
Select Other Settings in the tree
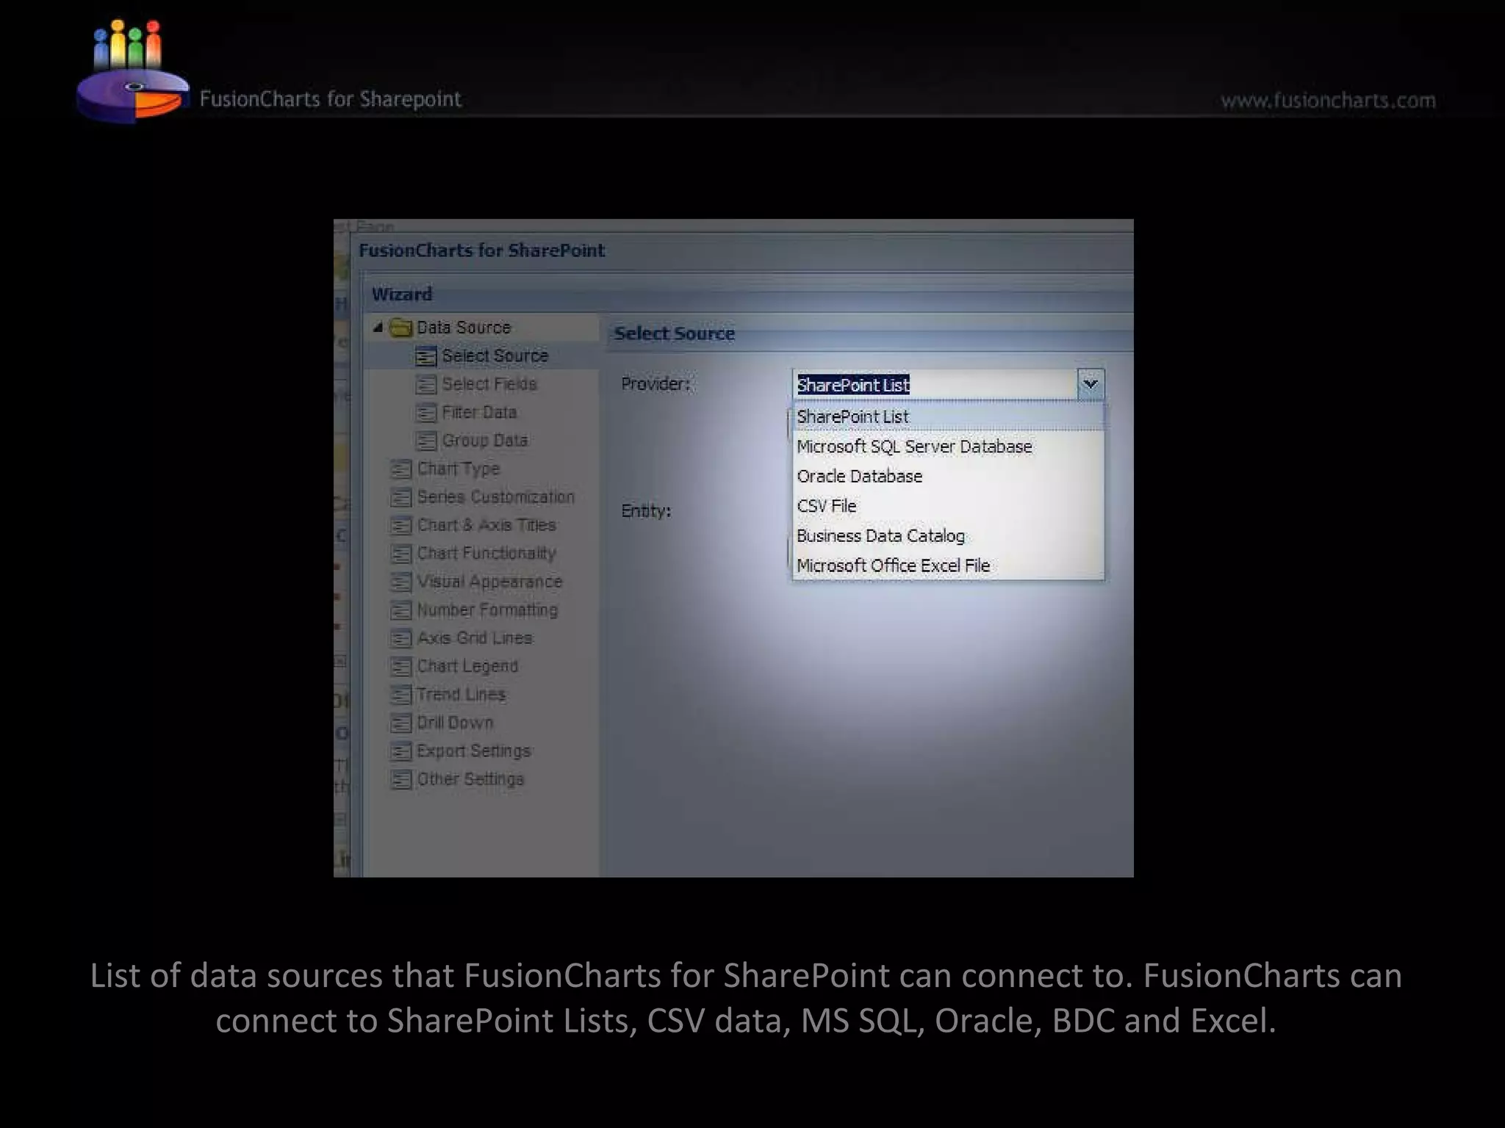tap(470, 778)
